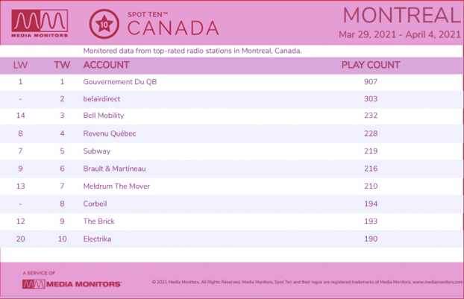This screenshot has width=464, height=299.
Task: Select The Brick account entry
Action: pos(98,221)
